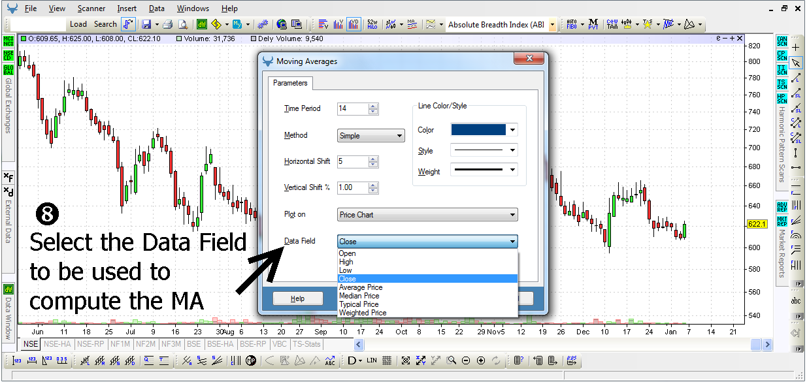Select the arrow pointer drawing tool
The width and height of the screenshot is (807, 382).
point(796,63)
